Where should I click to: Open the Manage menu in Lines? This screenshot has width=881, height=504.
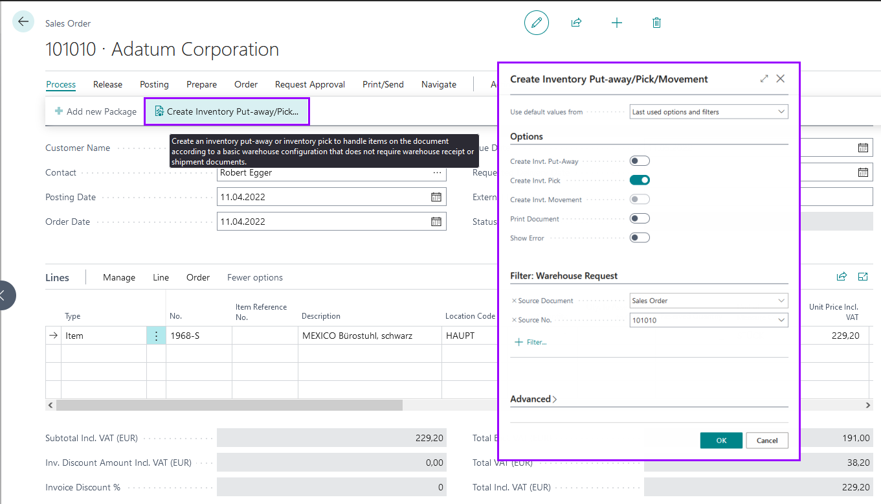tap(119, 277)
